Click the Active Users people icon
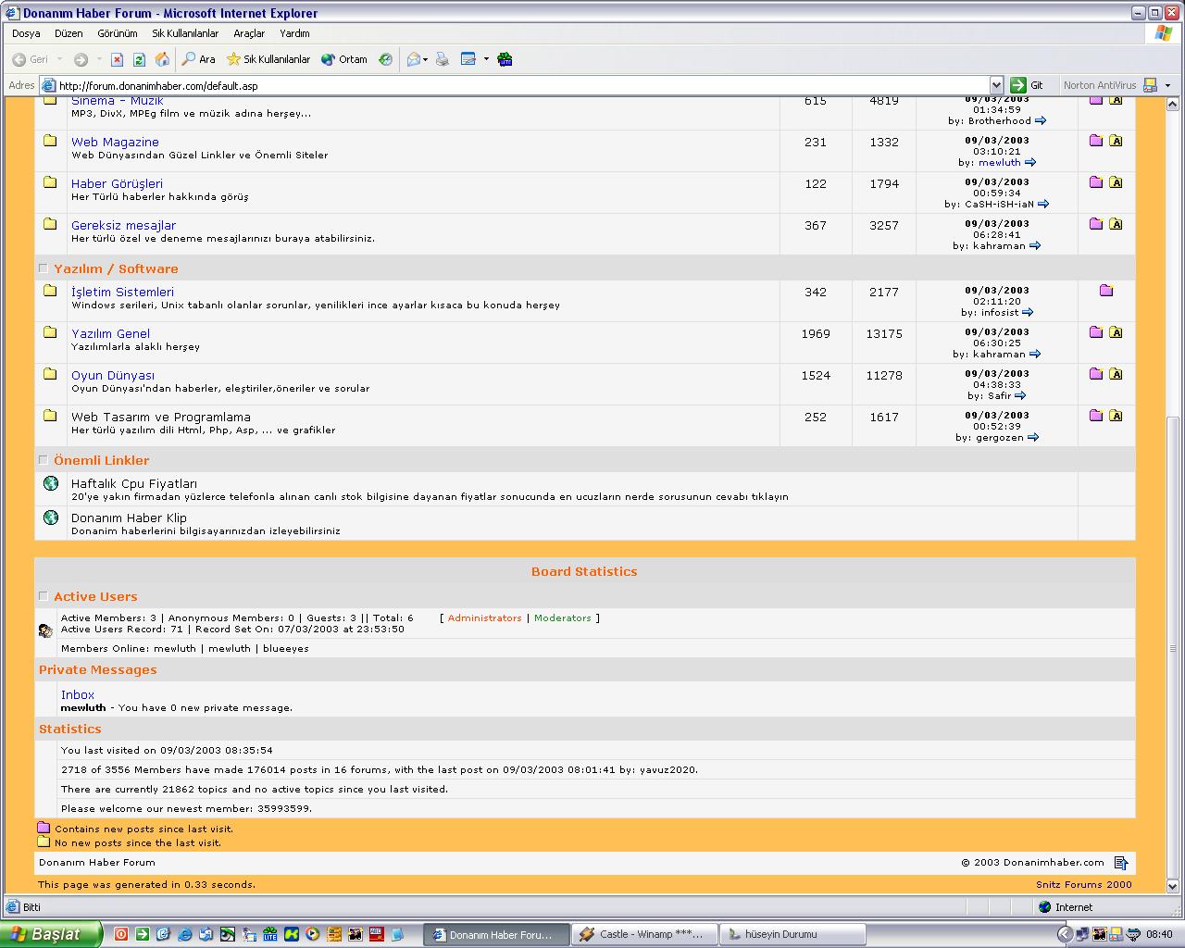Viewport: 1185px width, 948px height. click(x=45, y=630)
